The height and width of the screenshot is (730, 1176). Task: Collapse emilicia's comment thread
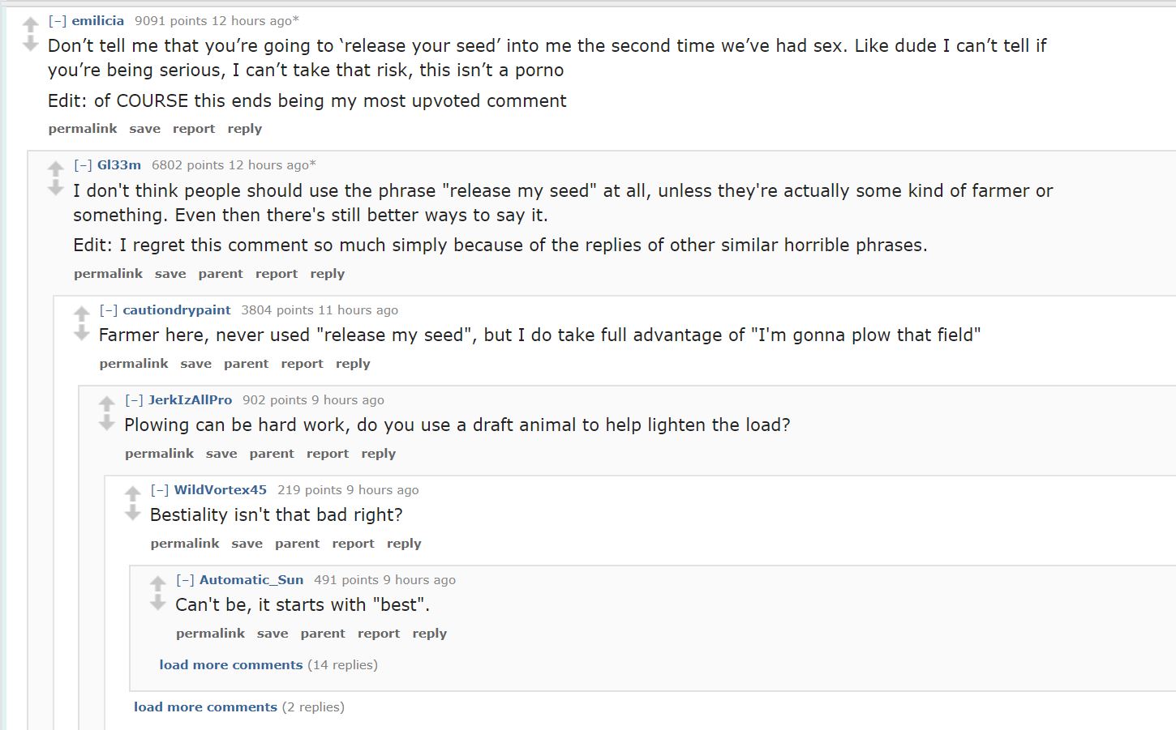click(58, 21)
